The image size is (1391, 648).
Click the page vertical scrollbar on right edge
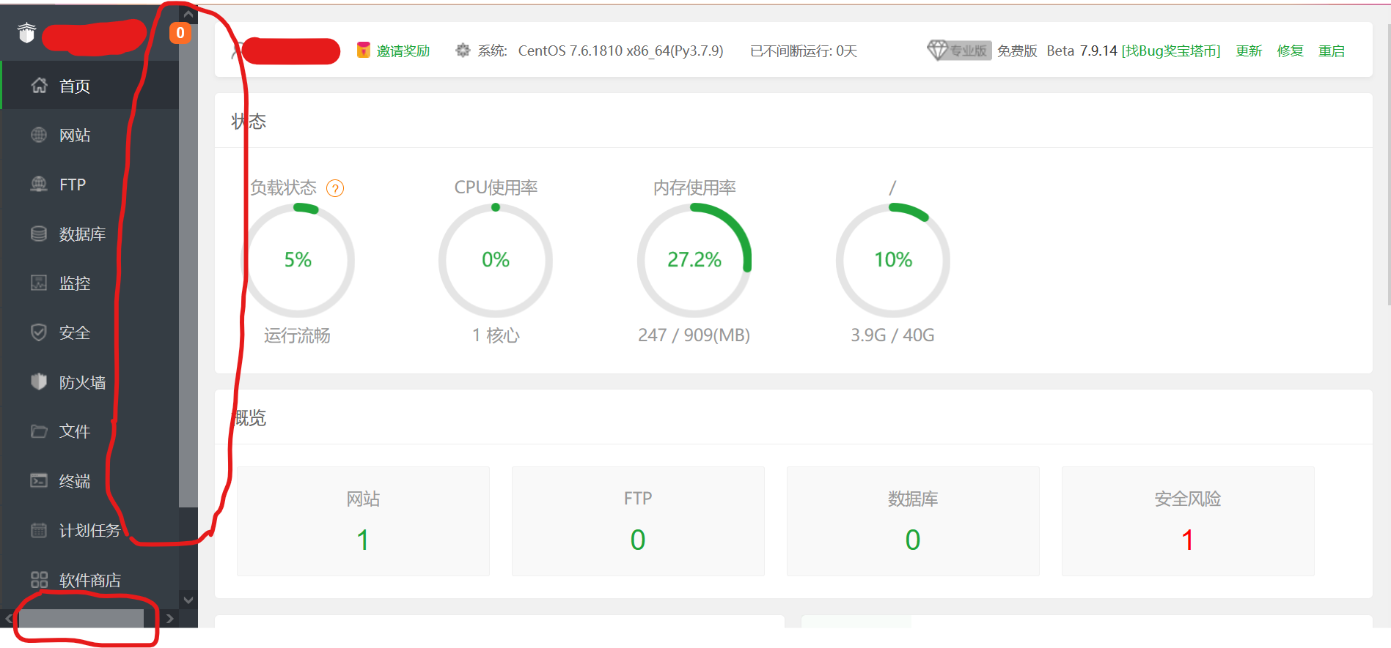pyautogui.click(x=1388, y=165)
